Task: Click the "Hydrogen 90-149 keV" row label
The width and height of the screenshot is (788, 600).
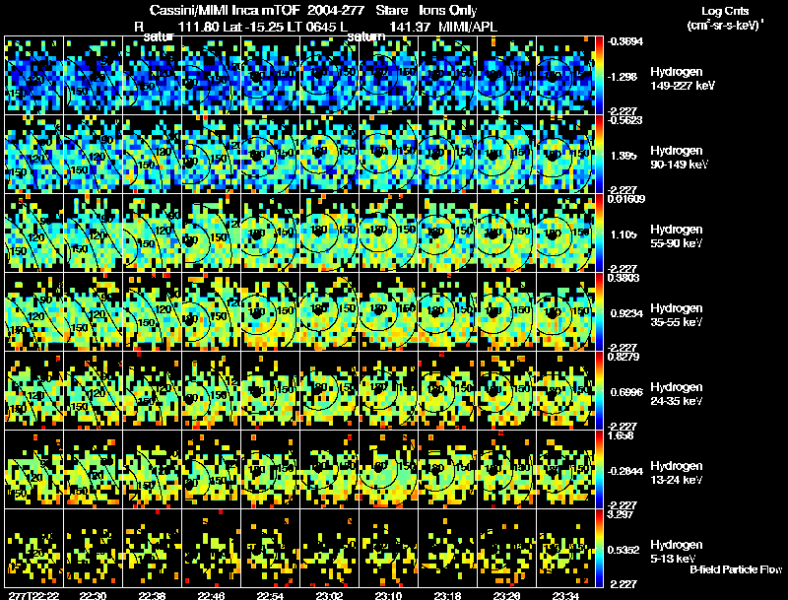Action: [679, 158]
